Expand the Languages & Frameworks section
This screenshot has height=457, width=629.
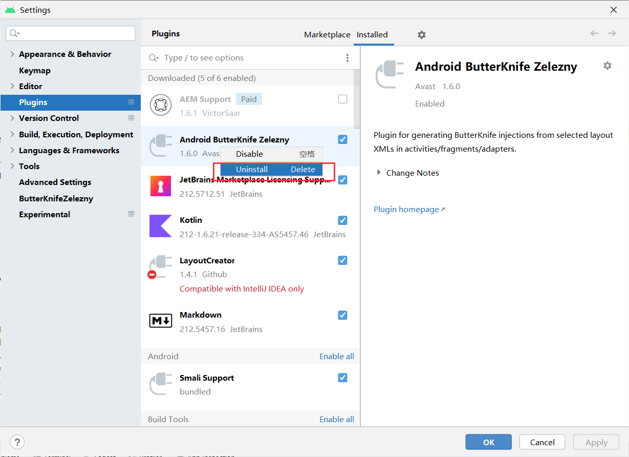click(11, 150)
